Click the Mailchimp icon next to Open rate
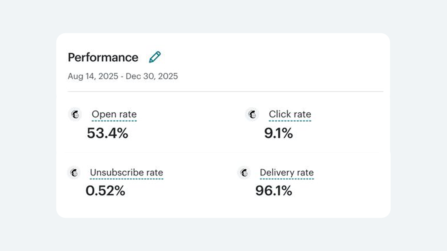This screenshot has width=447, height=251. 75,114
